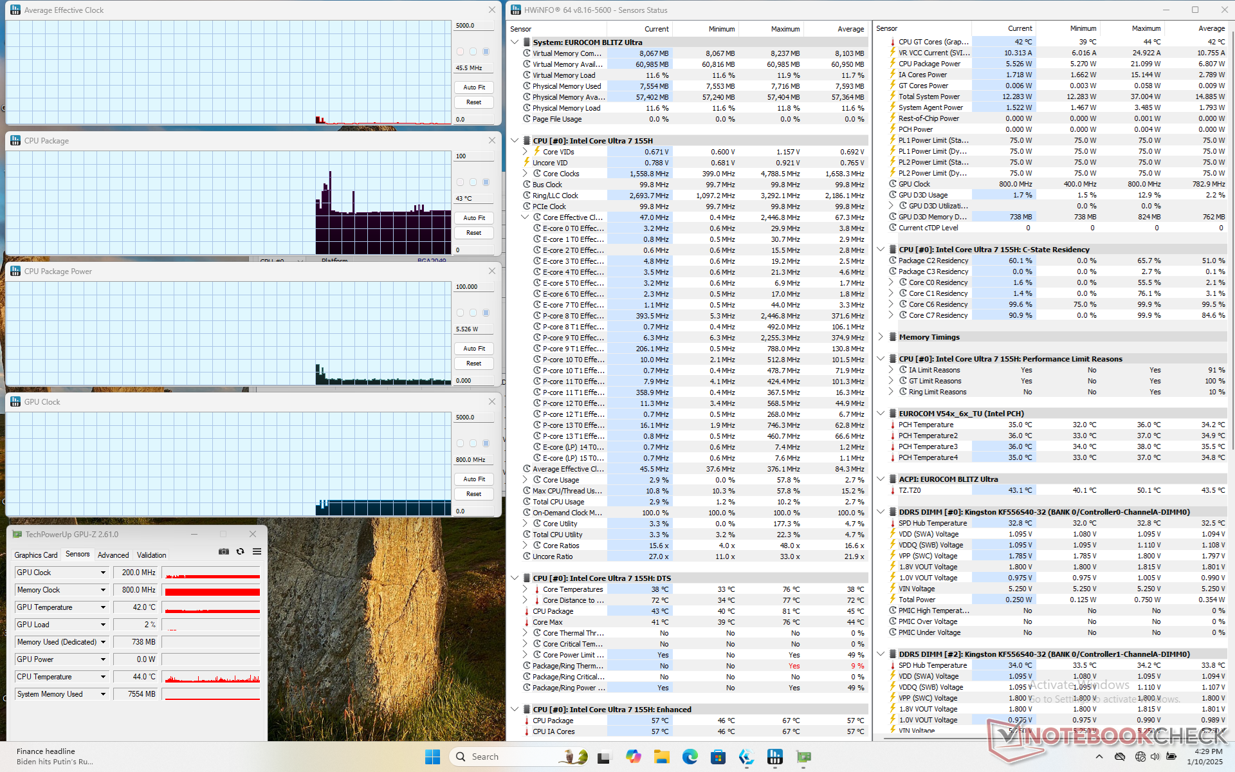This screenshot has height=772, width=1235.
Task: Open the GPU Clock sensor dropdown in GPU-Z
Action: point(103,573)
